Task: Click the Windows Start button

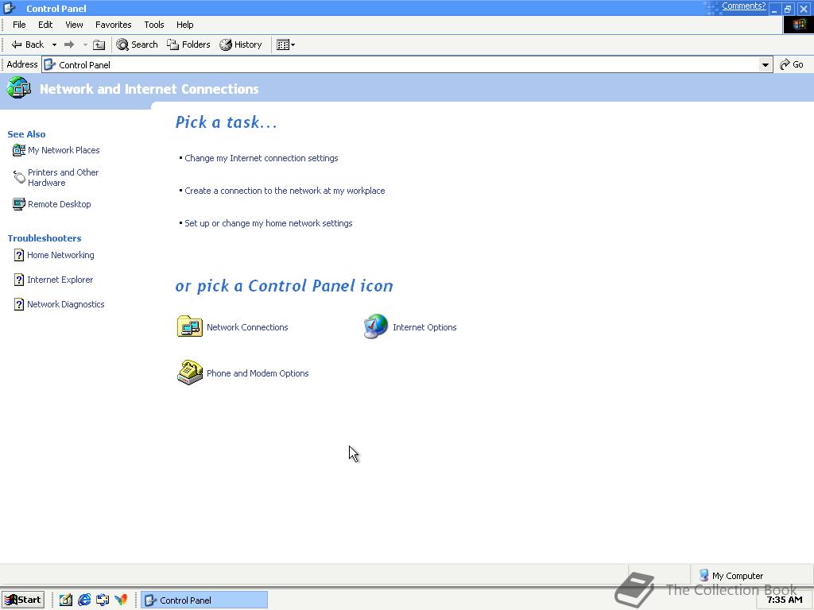Action: 23,600
